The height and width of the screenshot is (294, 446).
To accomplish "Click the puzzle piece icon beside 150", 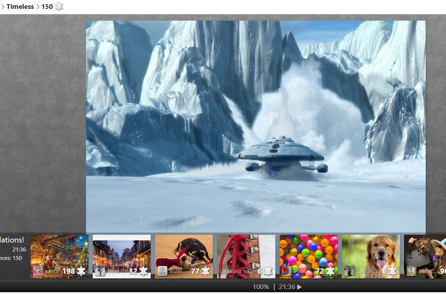I will (x=59, y=6).
